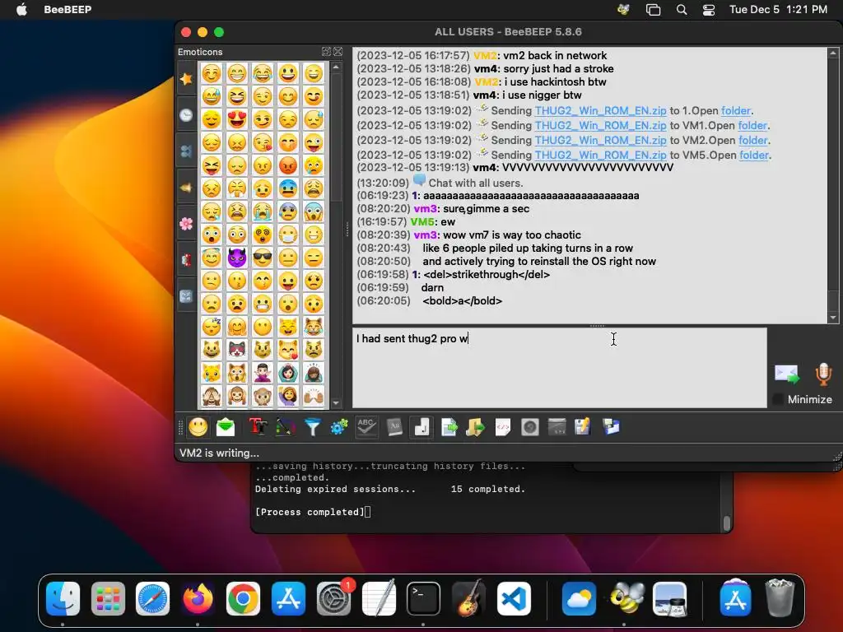
Task: Open the car travel emoticon tab
Action: (x=186, y=260)
